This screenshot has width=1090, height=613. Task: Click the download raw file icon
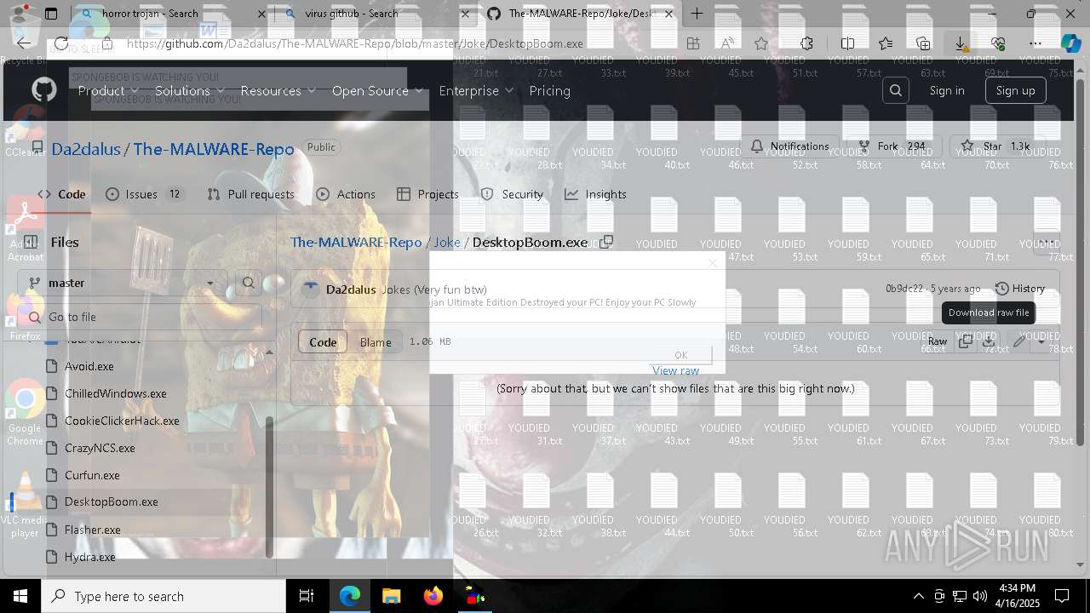point(989,341)
